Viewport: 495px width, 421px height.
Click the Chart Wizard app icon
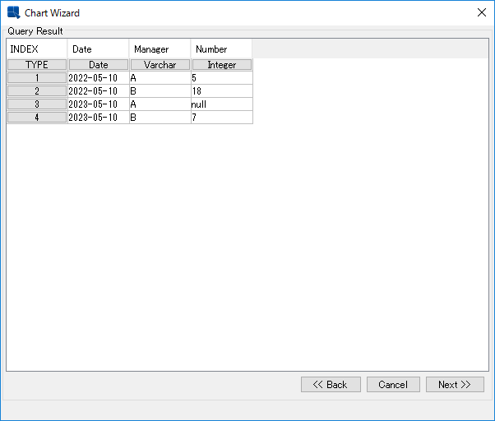pos(13,13)
